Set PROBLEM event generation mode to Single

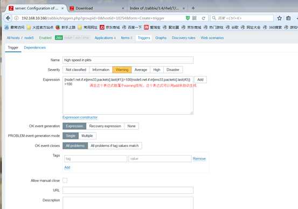pos(71,136)
